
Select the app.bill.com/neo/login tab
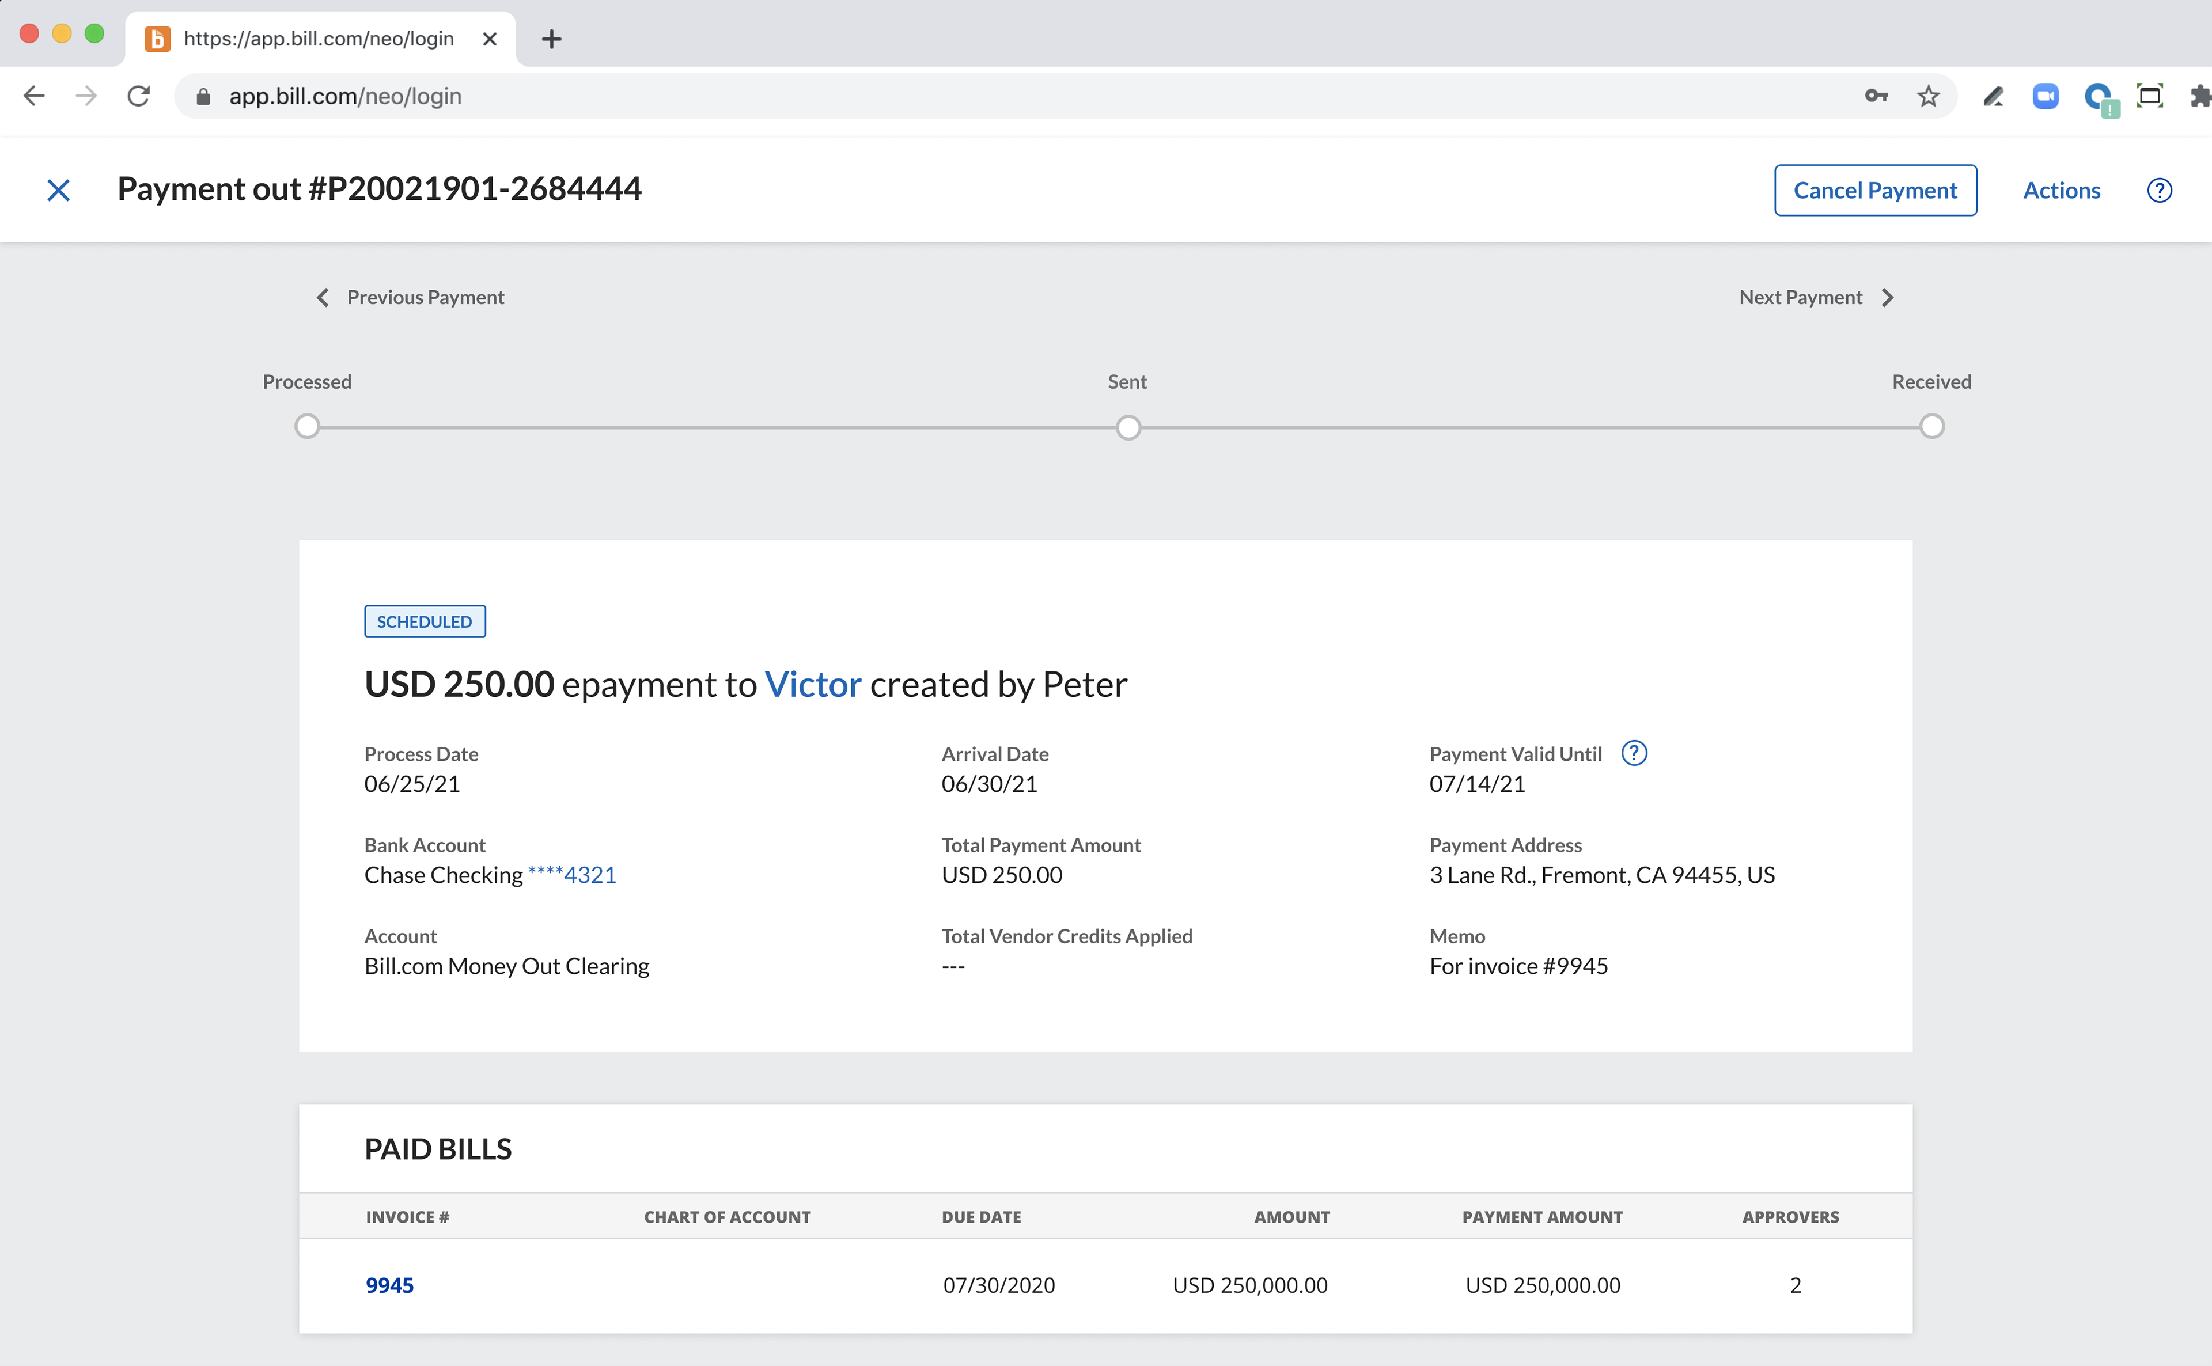[321, 39]
